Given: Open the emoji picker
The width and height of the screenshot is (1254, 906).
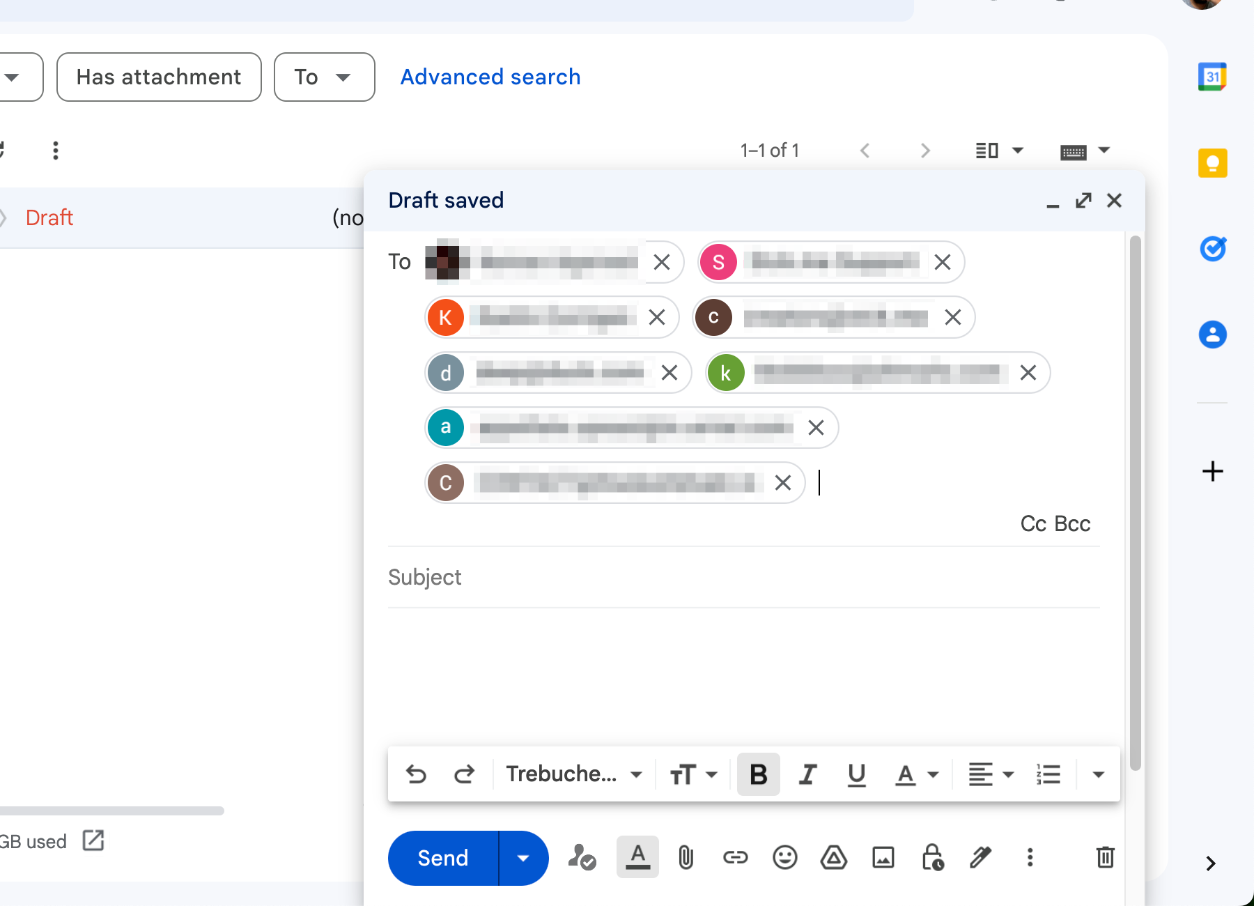Looking at the screenshot, I should click(785, 858).
